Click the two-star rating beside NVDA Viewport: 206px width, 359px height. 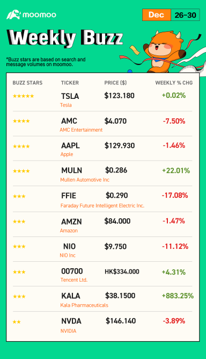pyautogui.click(x=17, y=322)
